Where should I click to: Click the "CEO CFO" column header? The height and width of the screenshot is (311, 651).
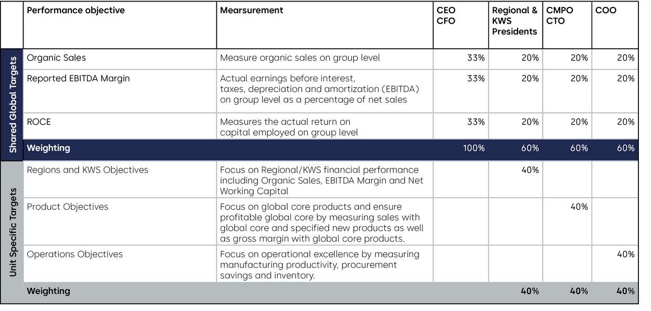pos(446,16)
